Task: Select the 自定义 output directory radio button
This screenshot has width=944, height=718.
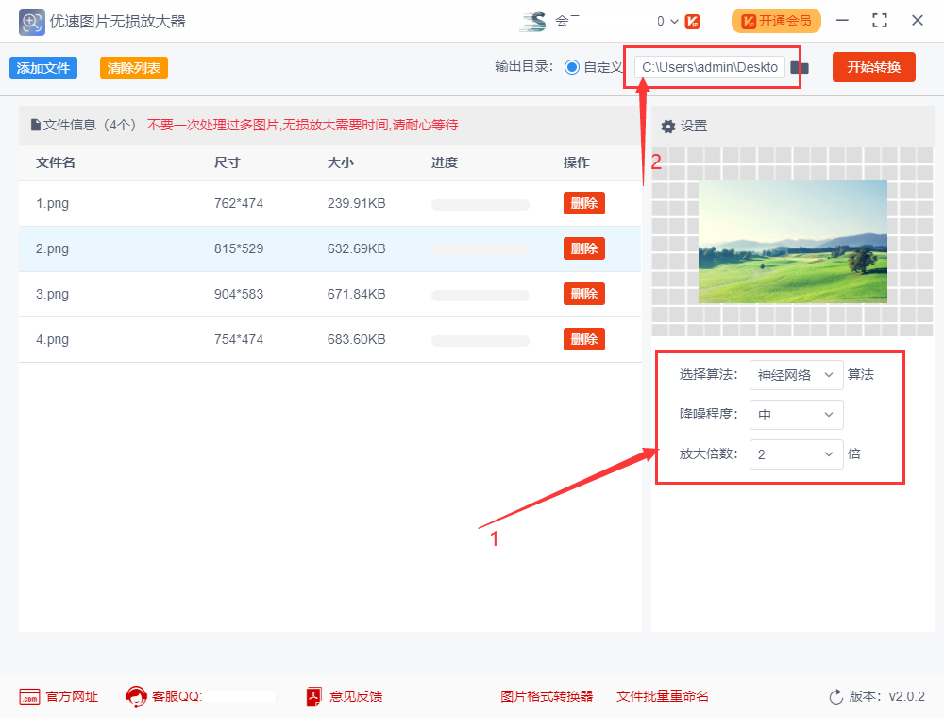Action: click(572, 67)
